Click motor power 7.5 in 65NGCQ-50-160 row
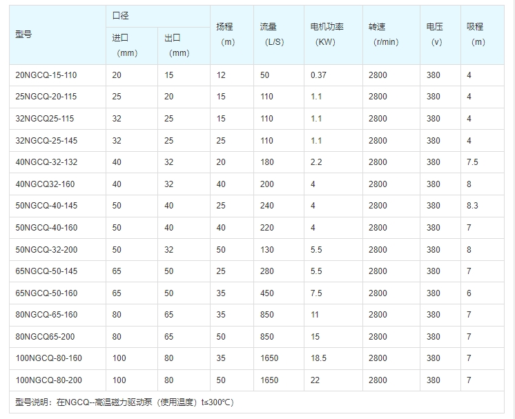 coord(316,293)
